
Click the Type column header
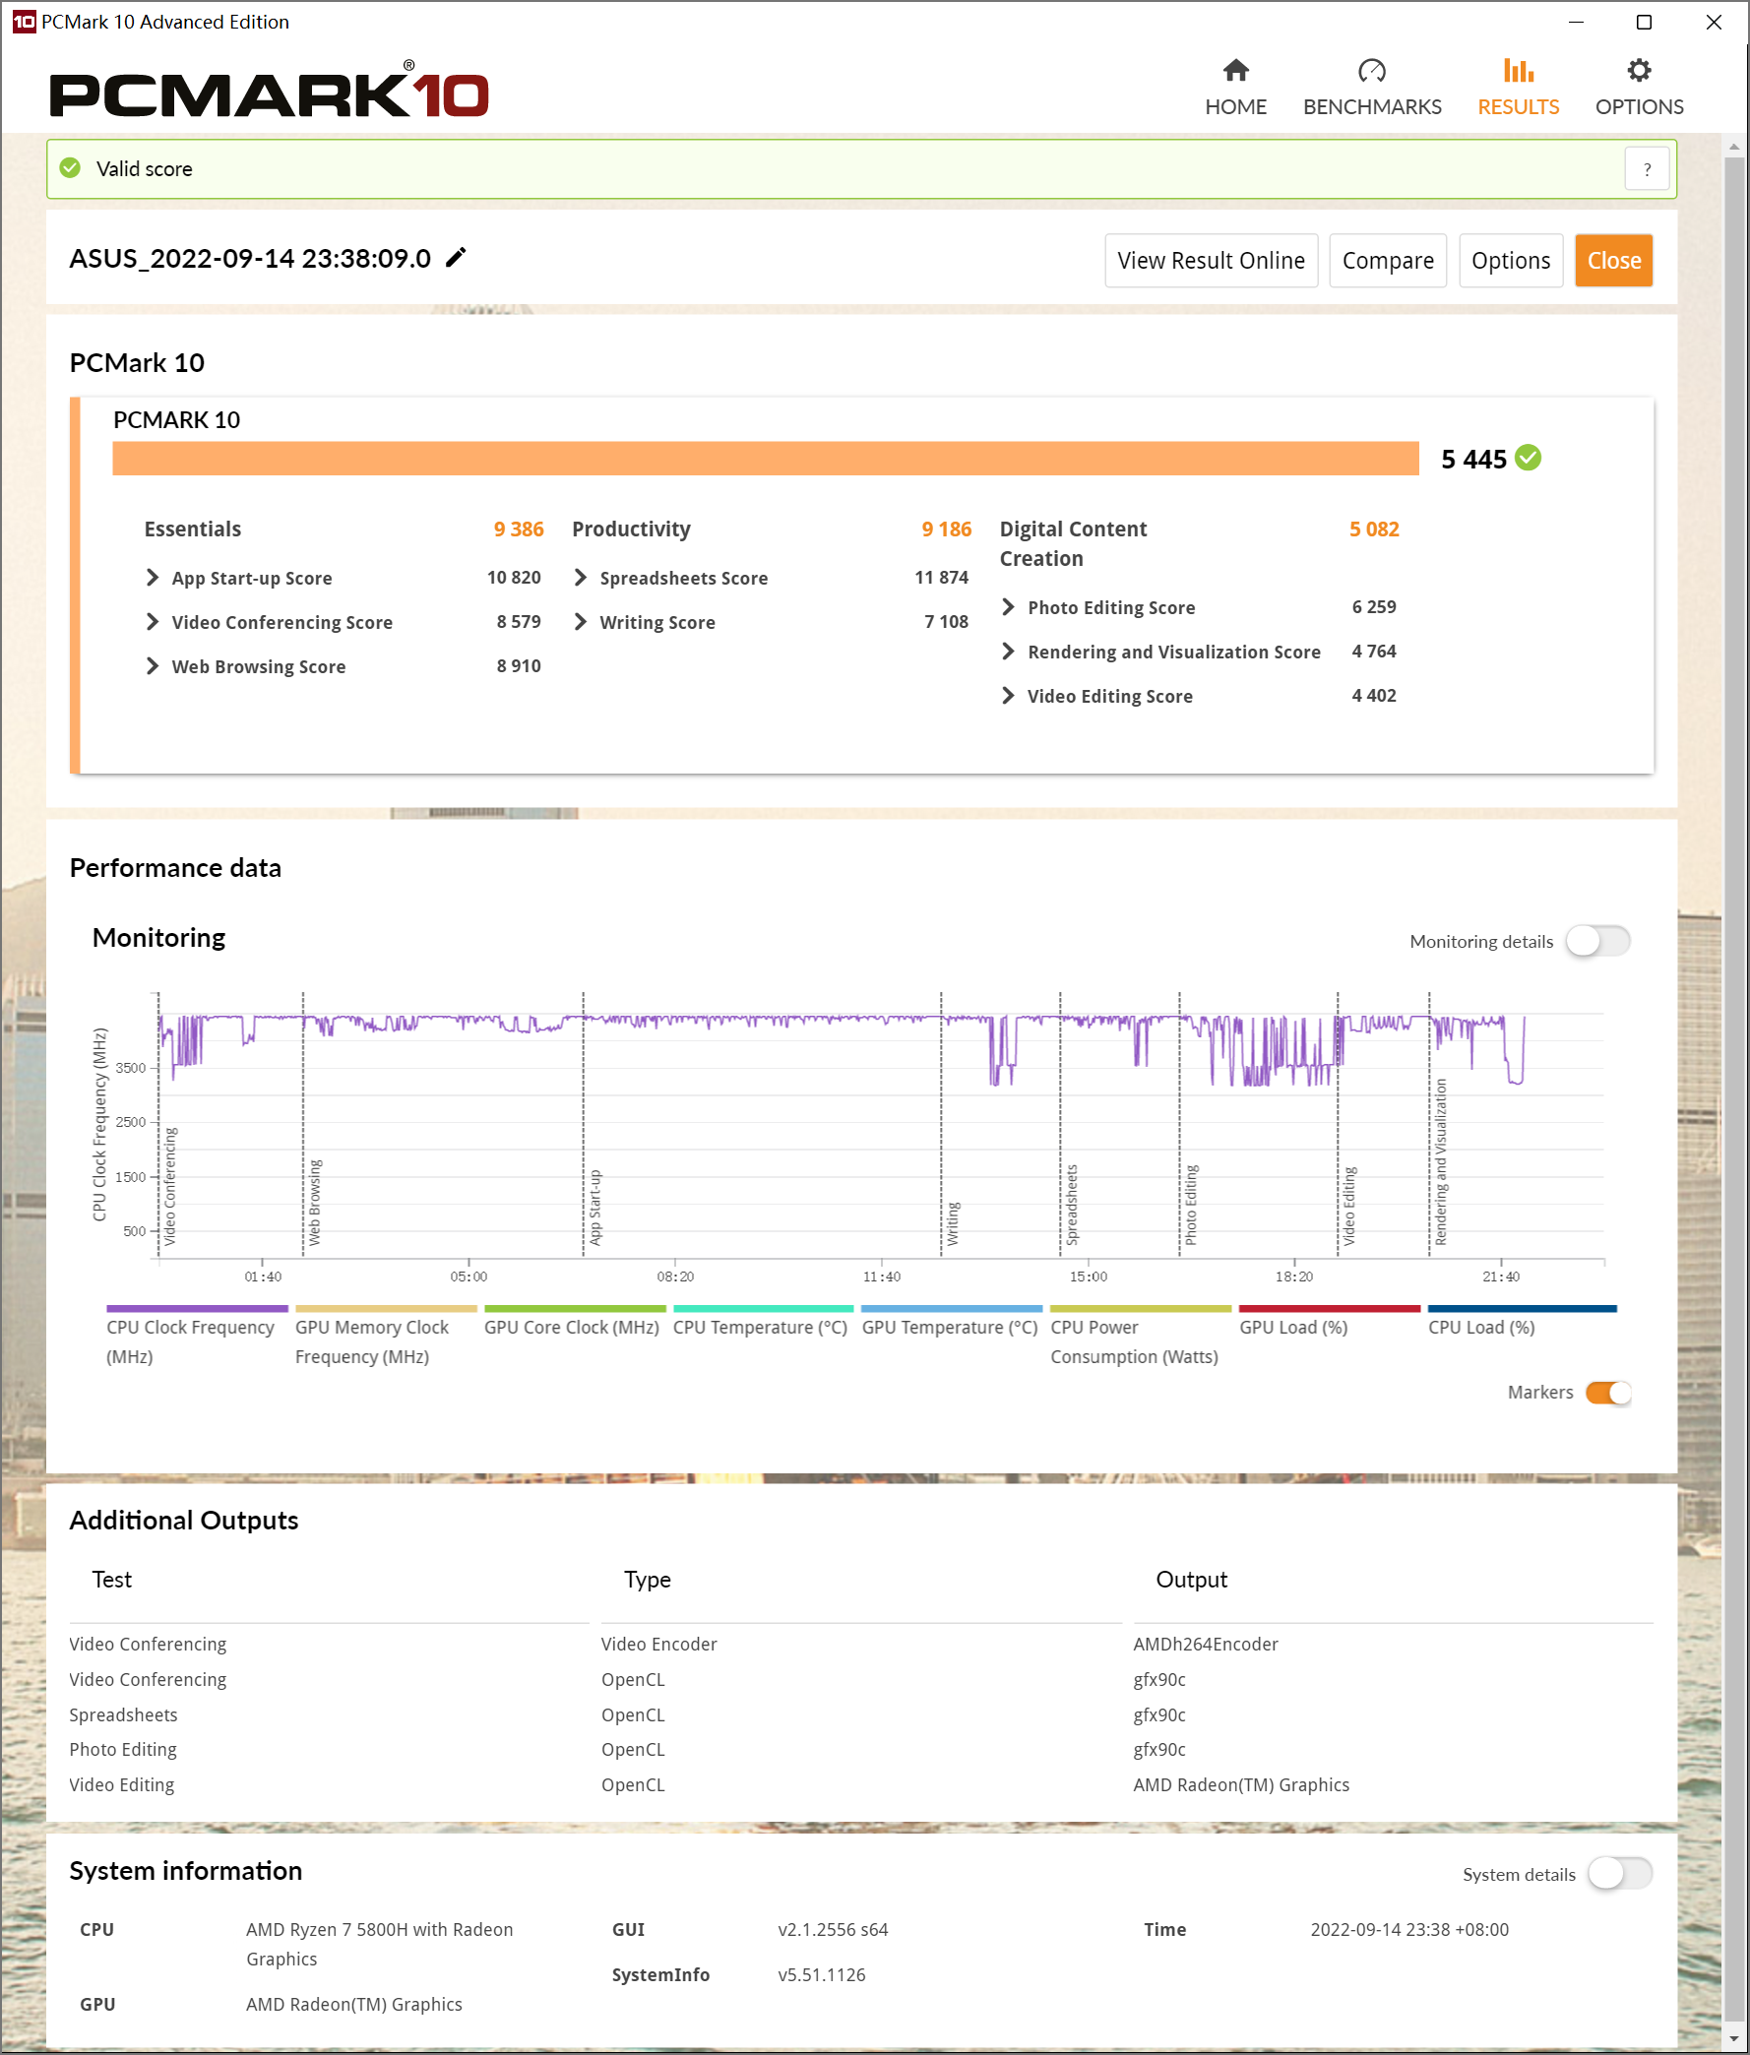tap(647, 1579)
